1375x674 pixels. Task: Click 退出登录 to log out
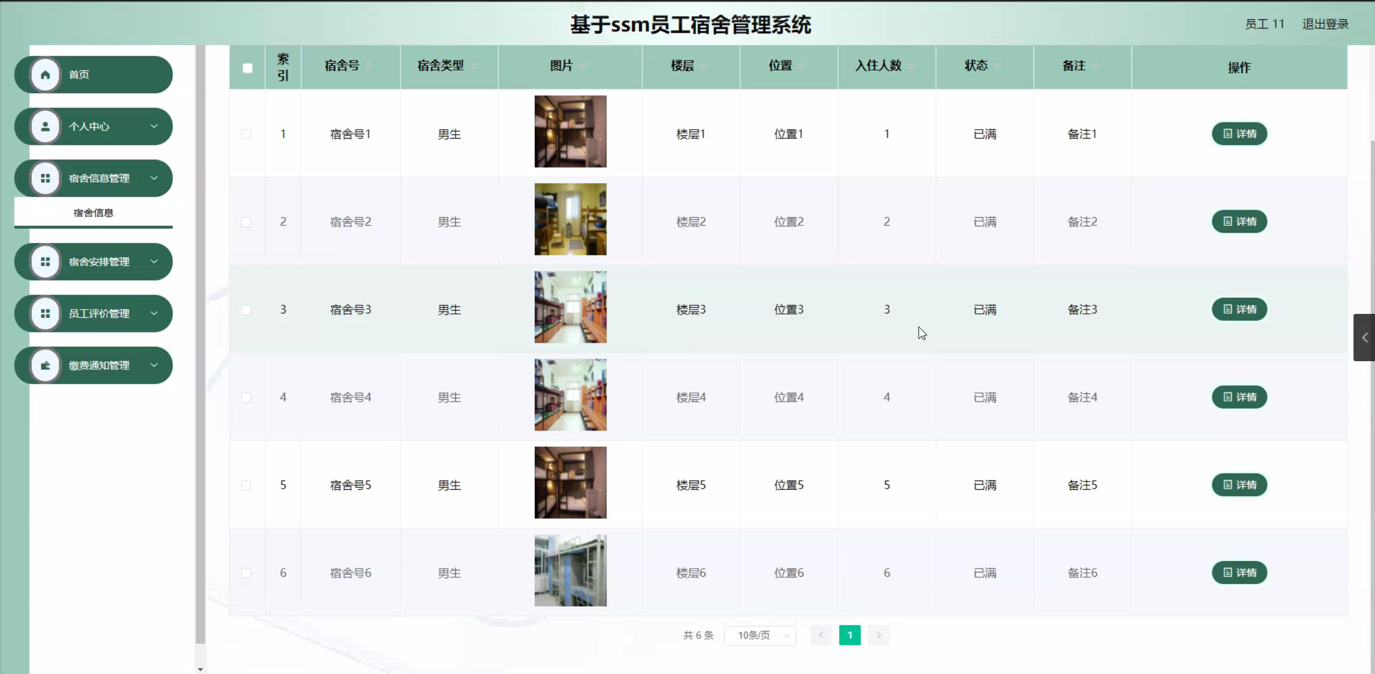(x=1325, y=24)
